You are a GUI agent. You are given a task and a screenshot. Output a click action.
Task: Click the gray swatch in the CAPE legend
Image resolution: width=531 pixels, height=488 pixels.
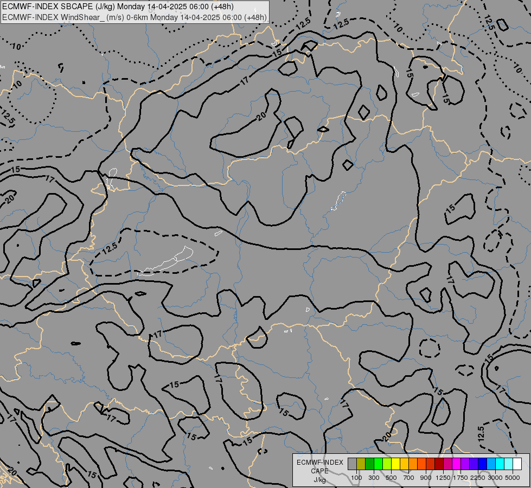click(352, 464)
